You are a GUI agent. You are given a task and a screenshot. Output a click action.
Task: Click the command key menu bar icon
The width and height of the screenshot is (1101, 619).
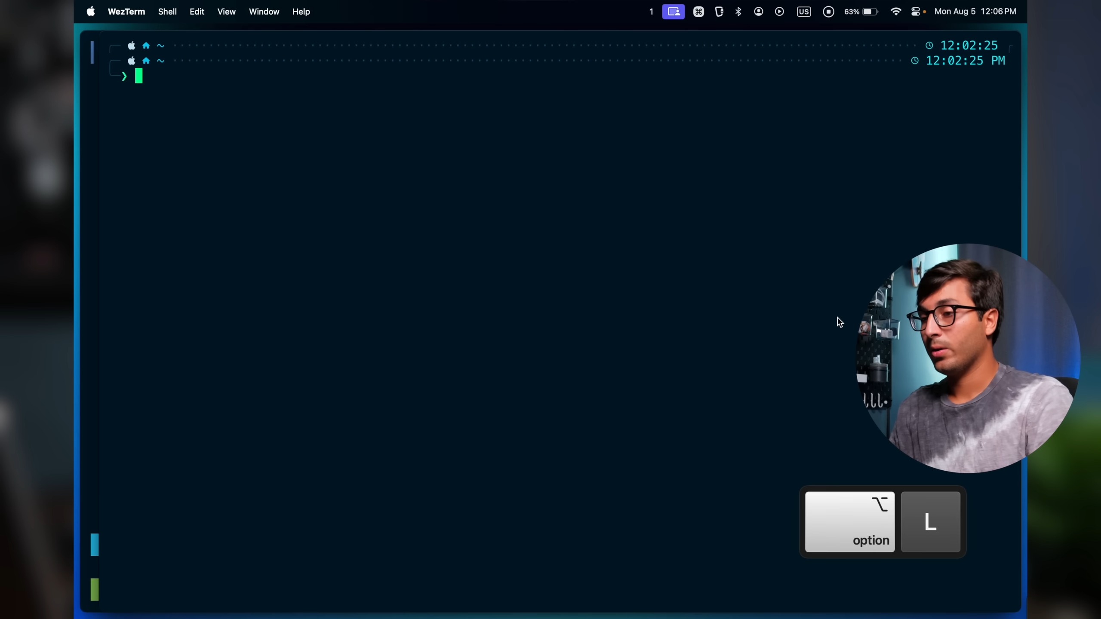[698, 12]
